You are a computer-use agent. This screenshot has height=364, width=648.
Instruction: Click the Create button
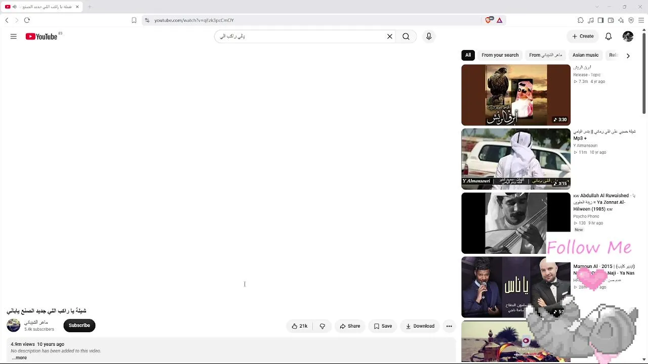583,36
